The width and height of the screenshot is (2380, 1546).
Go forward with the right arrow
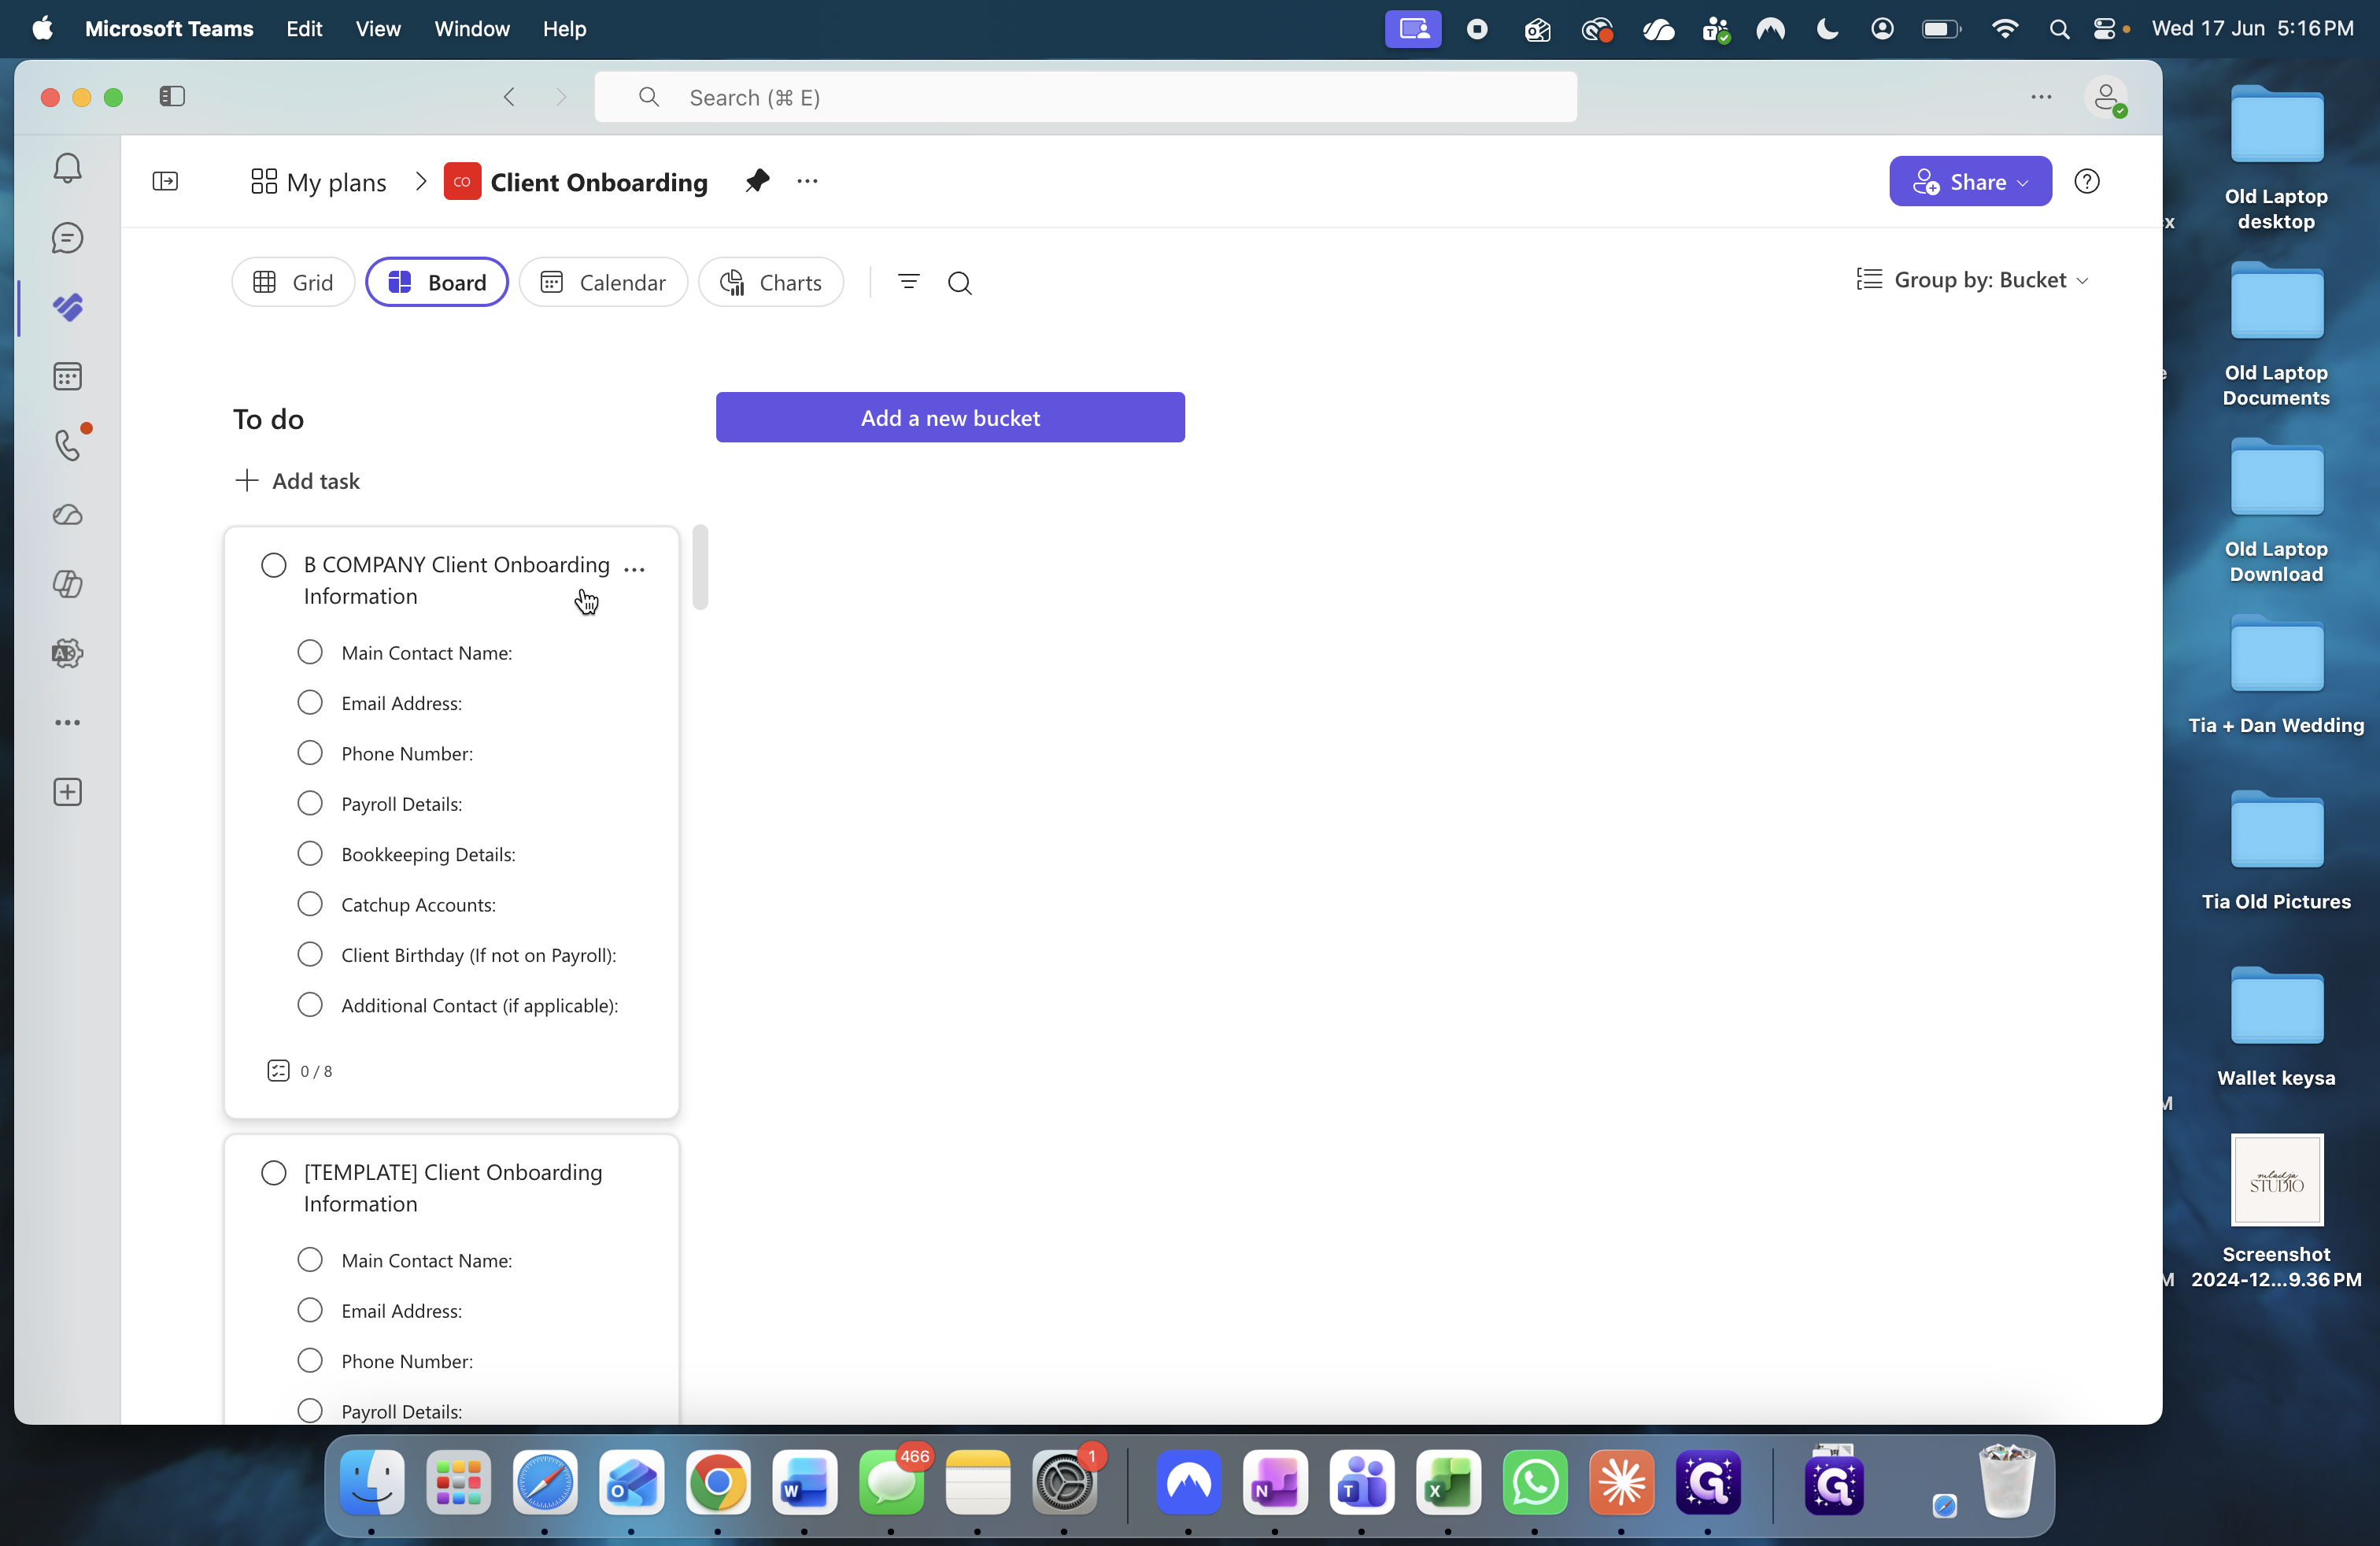[x=561, y=96]
